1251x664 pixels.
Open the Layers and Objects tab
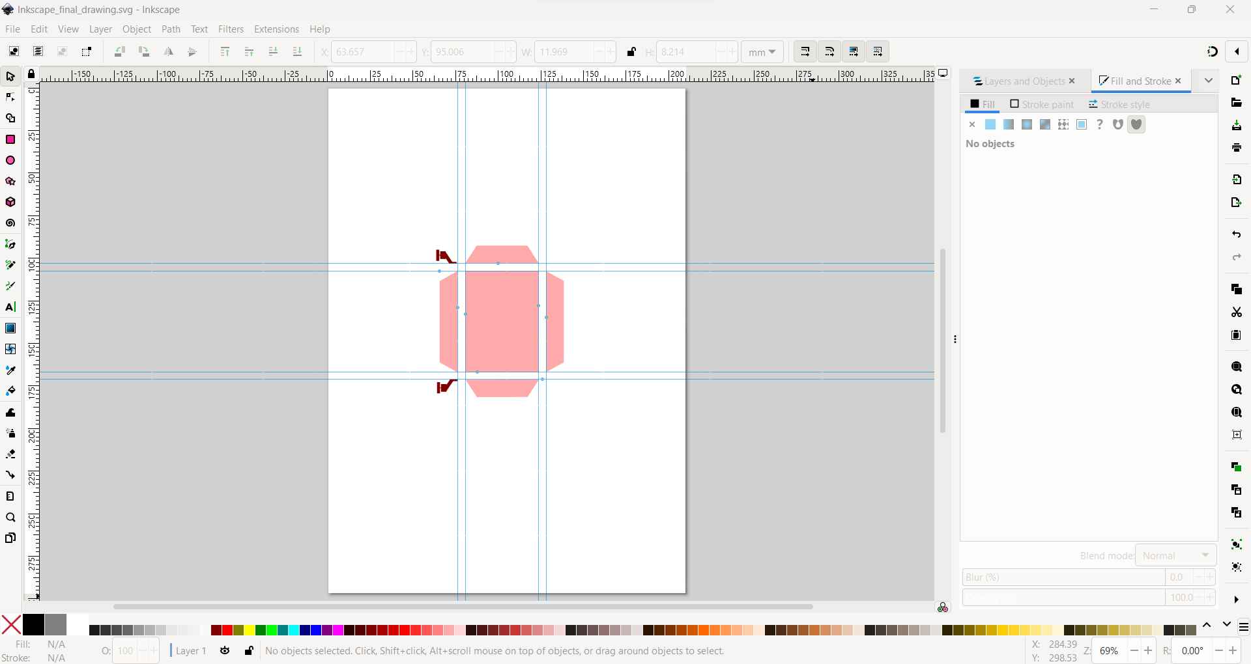pos(1020,81)
